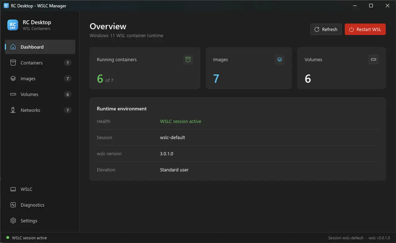The width and height of the screenshot is (396, 243).
Task: Click the green session status dot
Action: click(8, 237)
